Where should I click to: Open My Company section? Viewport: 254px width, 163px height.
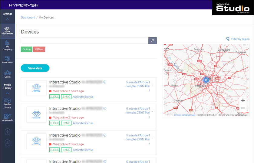8,46
